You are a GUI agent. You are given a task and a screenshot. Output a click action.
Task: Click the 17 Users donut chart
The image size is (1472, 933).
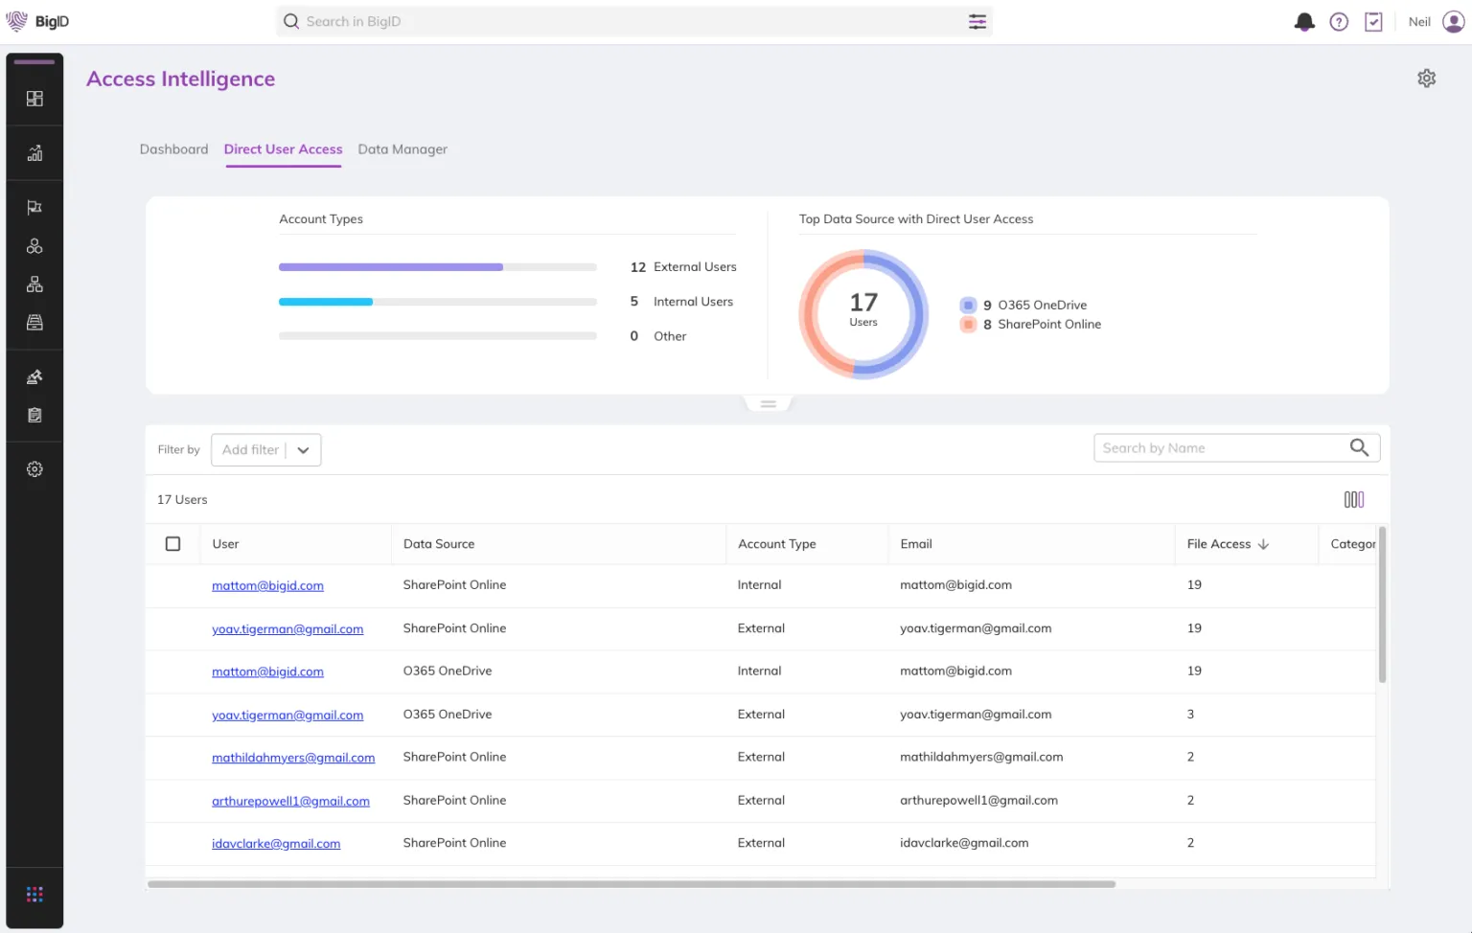tap(863, 314)
